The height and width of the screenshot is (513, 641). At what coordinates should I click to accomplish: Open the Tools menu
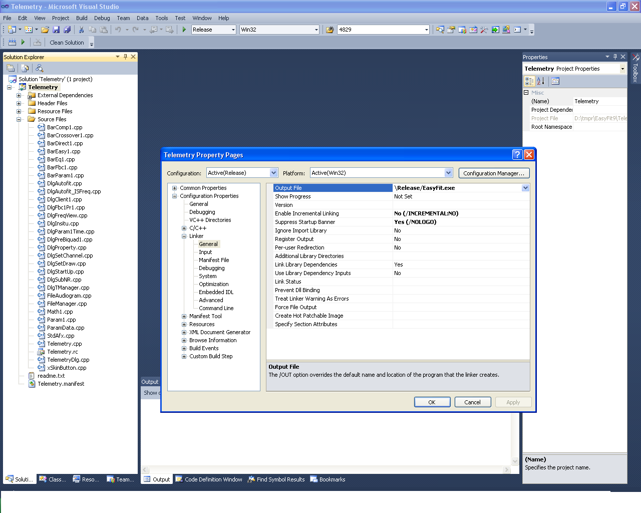click(x=161, y=18)
